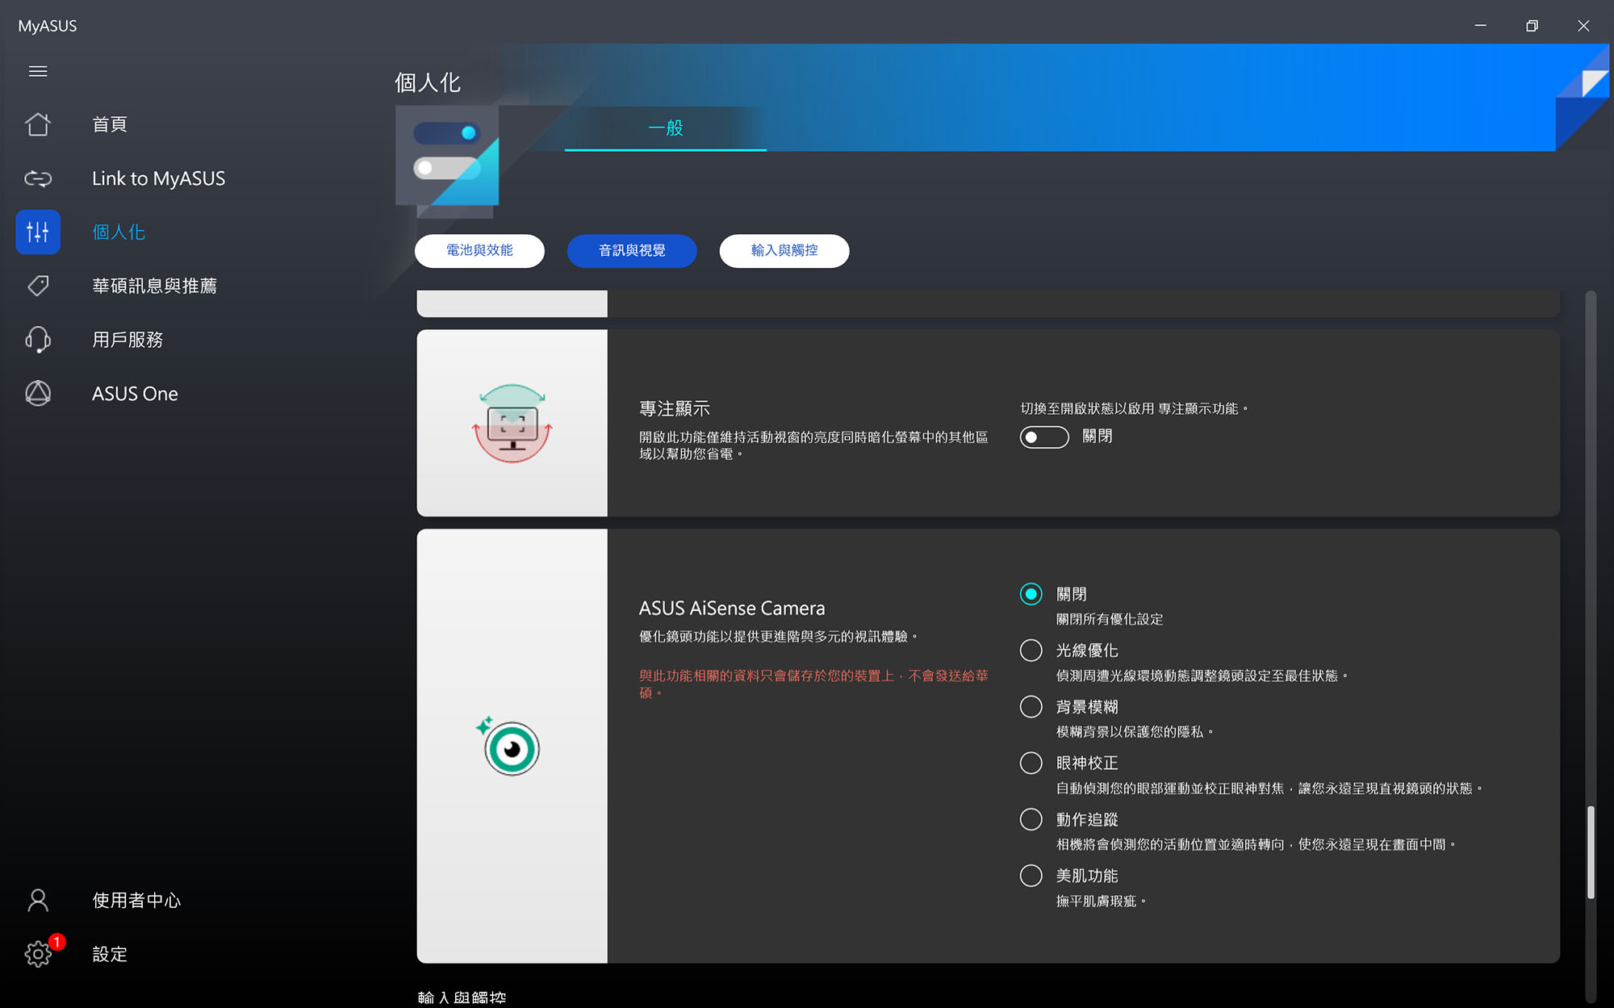Image resolution: width=1614 pixels, height=1008 pixels.
Task: Click the user center person icon
Action: [38, 900]
